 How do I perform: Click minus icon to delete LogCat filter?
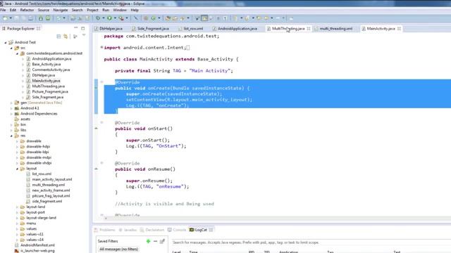click(155, 241)
